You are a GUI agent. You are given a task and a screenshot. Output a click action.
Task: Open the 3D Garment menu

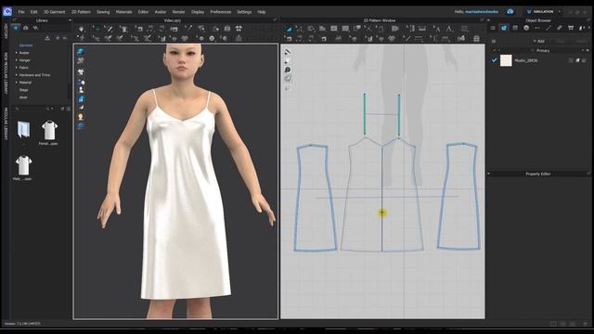[54, 12]
